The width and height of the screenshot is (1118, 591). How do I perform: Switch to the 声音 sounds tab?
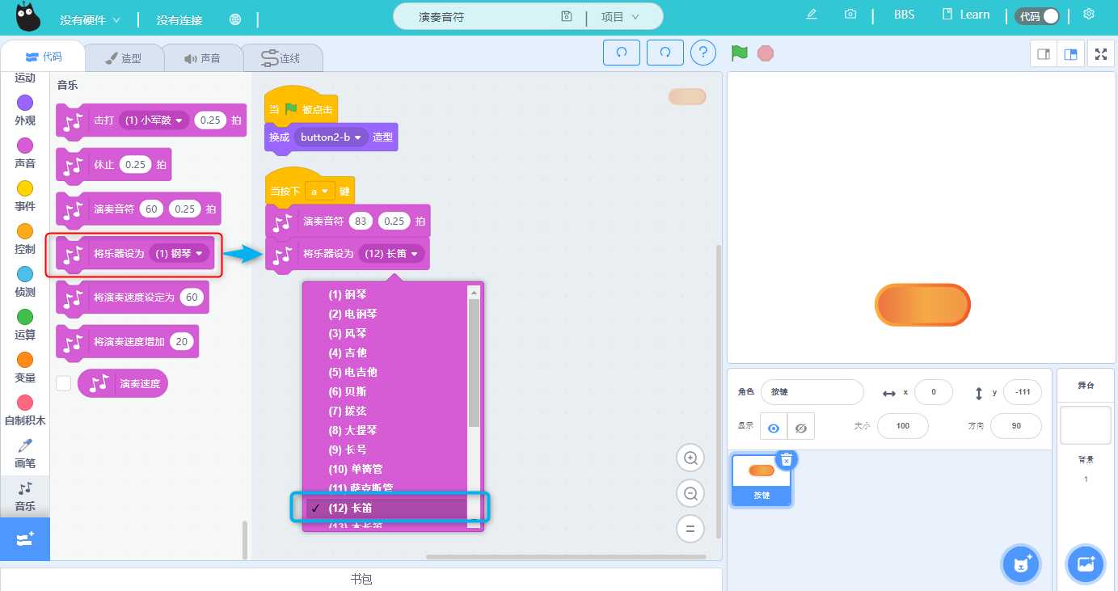point(202,58)
